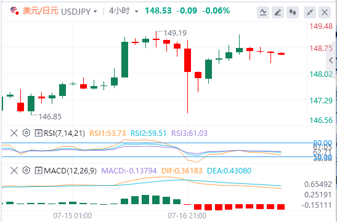Click the percent change -0.06%
The height and width of the screenshot is (222, 337).
(x=216, y=10)
